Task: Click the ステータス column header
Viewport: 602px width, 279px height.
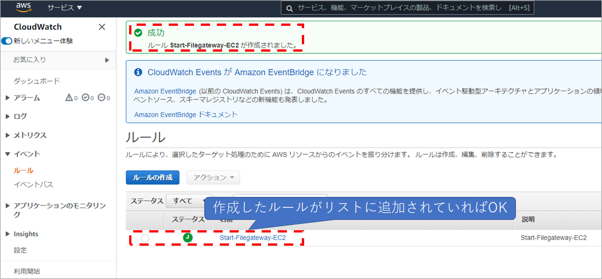Action: [188, 219]
